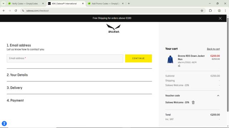Click the Brenta RDS Down Jacket Men title

(191, 58)
